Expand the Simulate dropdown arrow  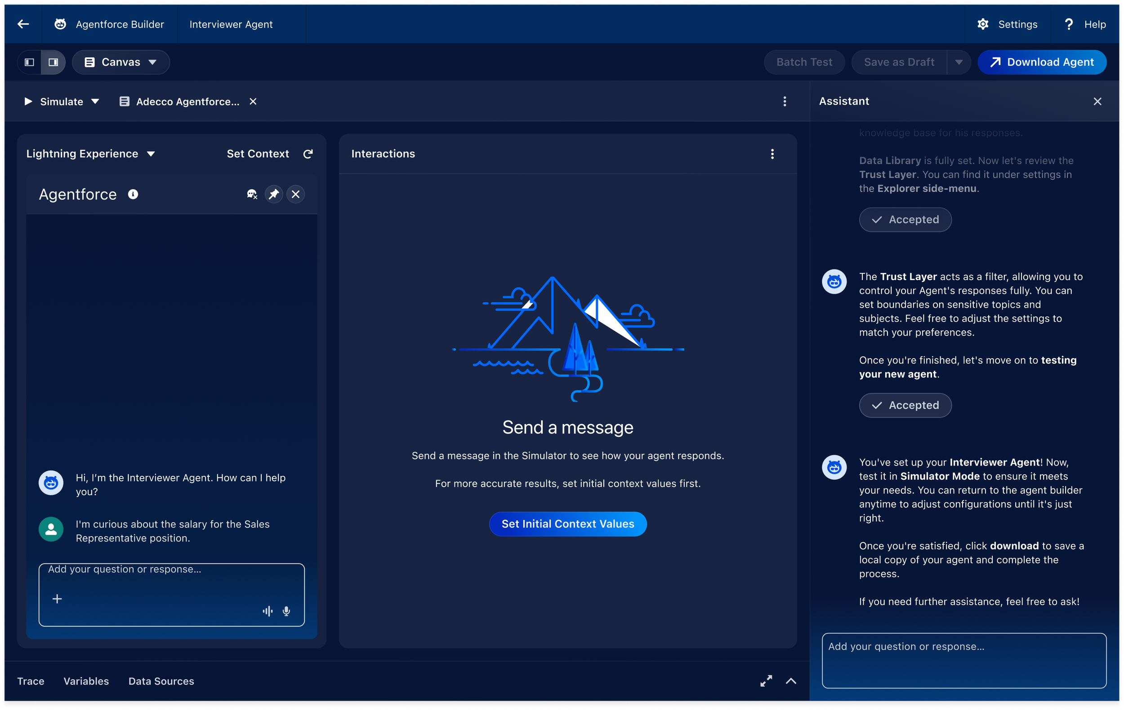pos(95,101)
